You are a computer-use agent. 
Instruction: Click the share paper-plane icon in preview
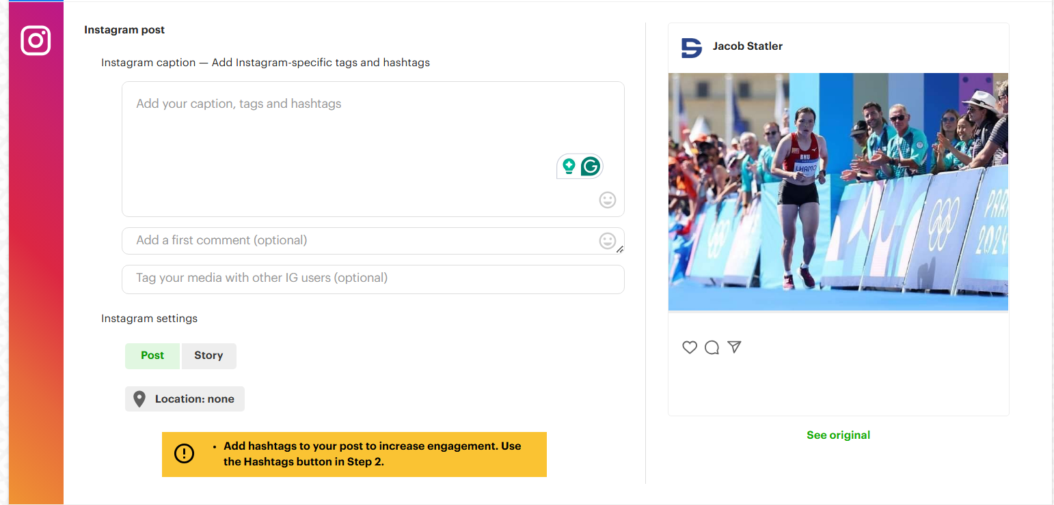click(x=734, y=347)
